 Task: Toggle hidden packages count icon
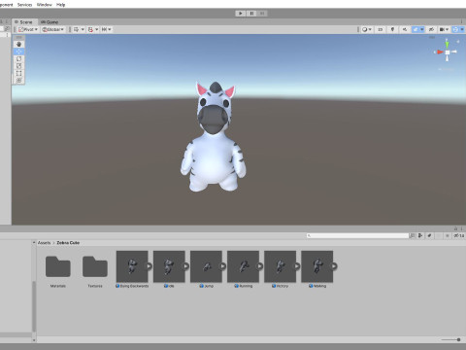[x=459, y=235]
